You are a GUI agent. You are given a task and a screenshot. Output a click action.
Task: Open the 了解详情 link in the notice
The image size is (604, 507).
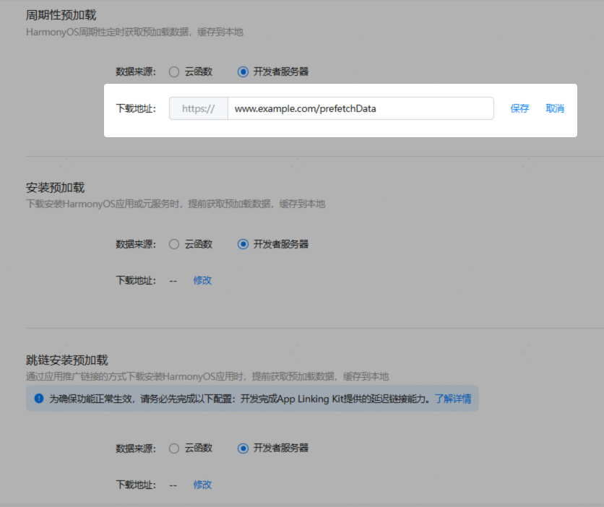[x=452, y=399]
